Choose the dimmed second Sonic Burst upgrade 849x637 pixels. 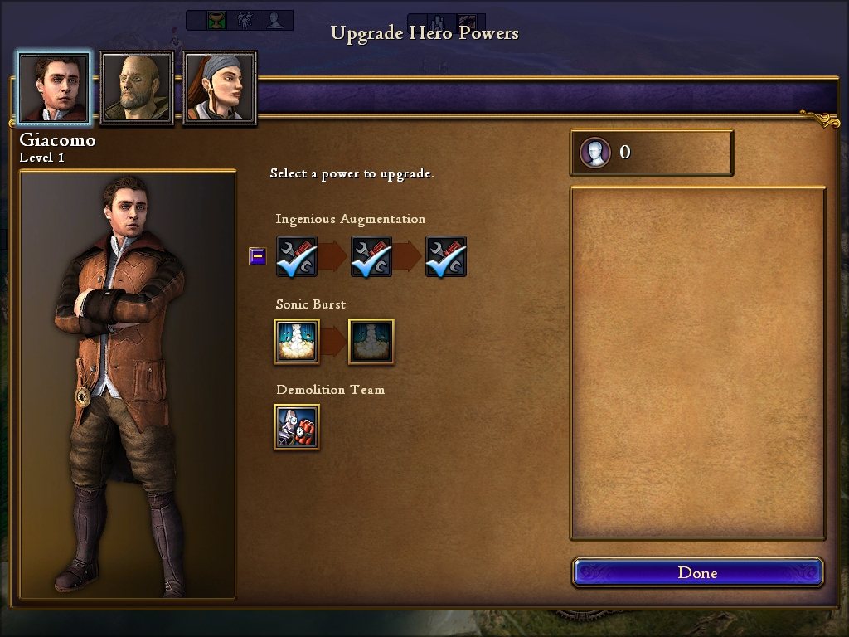[371, 342]
